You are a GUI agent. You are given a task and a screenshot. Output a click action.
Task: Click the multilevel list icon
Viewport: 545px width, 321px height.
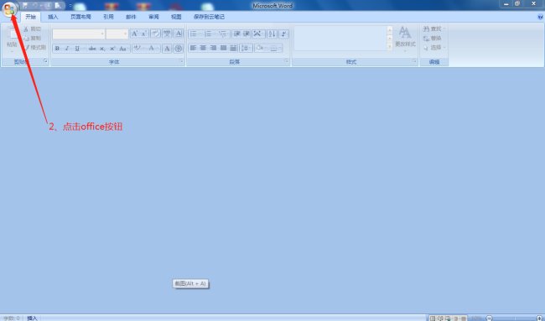(222, 34)
